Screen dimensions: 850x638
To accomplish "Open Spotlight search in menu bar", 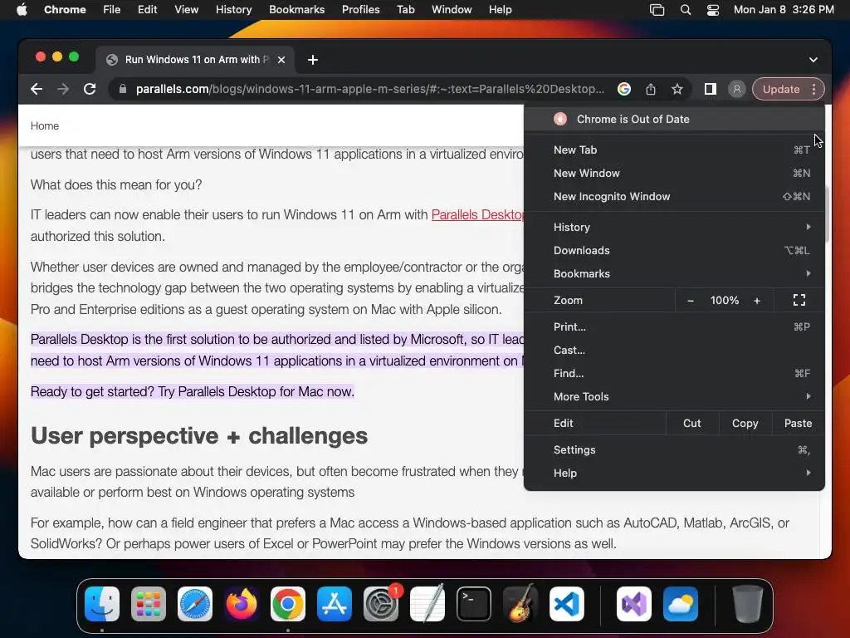I will [x=686, y=10].
